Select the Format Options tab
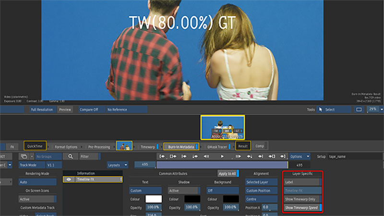Screen dimensions: 384x216 pos(66,147)
